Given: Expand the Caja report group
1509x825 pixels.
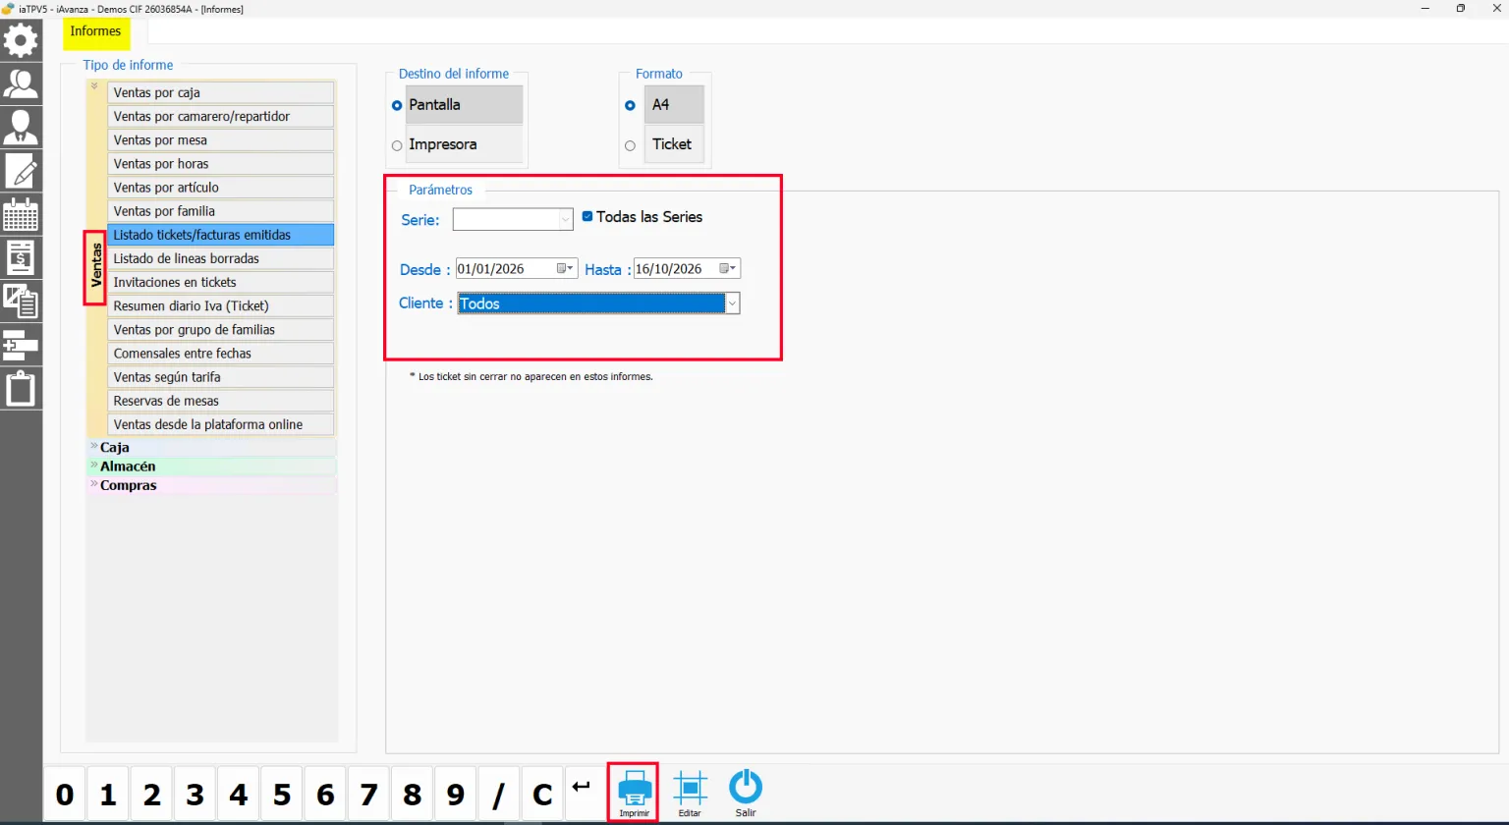Looking at the screenshot, I should [212, 447].
